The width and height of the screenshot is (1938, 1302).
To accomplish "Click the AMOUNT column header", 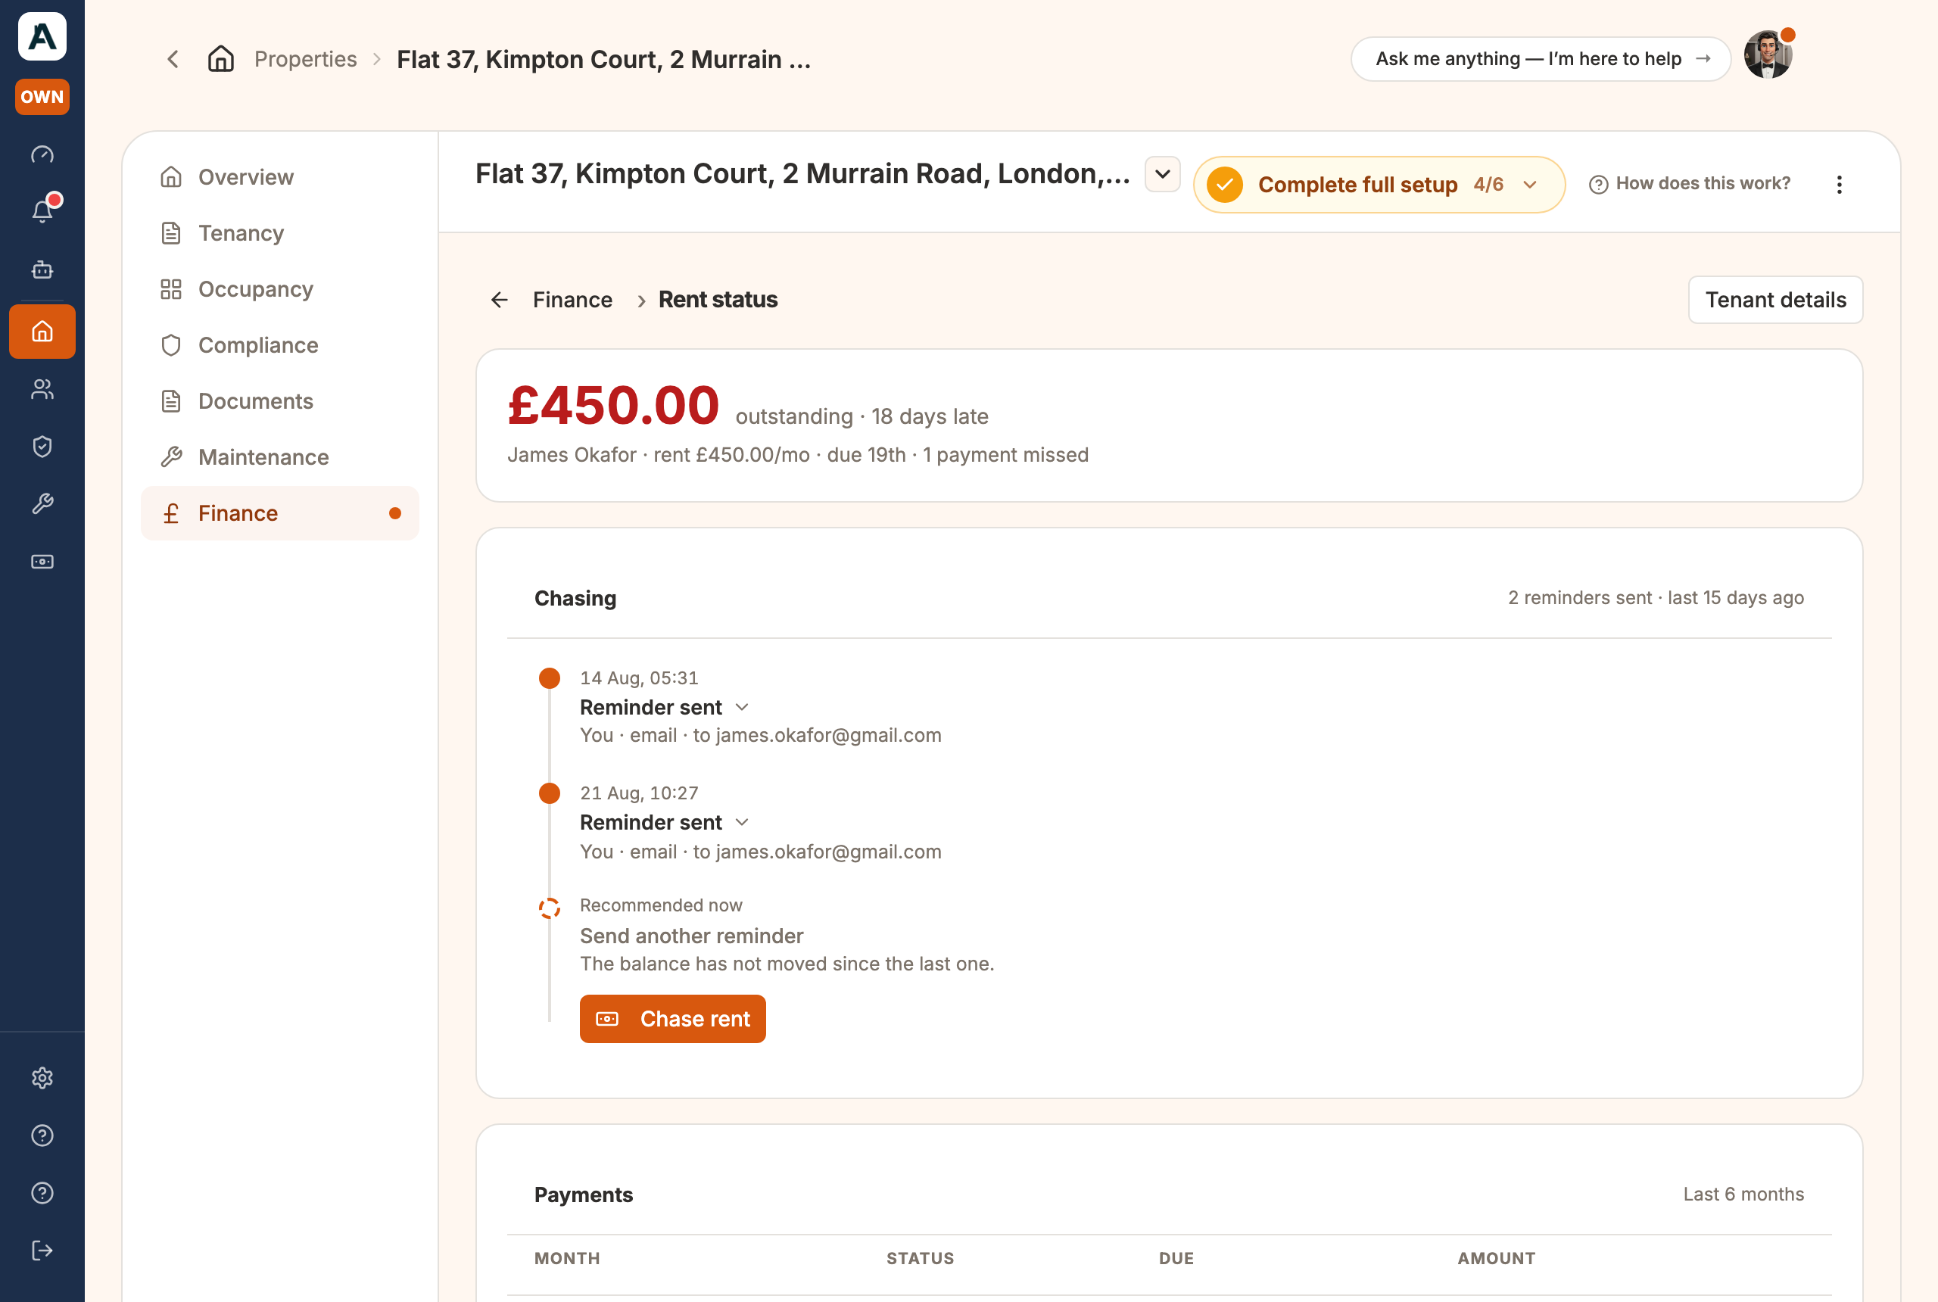I will pos(1496,1258).
